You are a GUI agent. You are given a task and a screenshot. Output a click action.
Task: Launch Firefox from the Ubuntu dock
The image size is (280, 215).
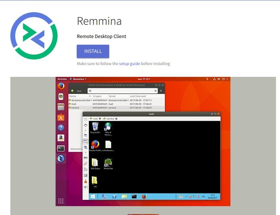(61, 86)
